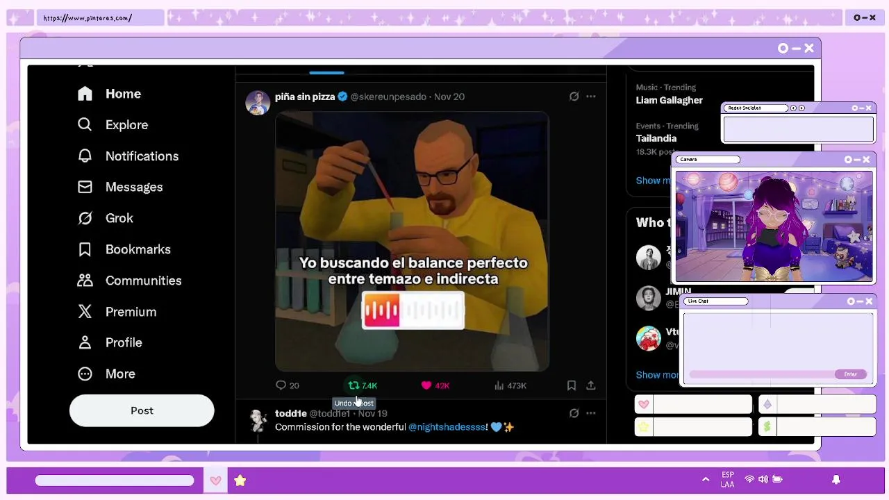
Task: Open the battery tray icon
Action: coord(777,479)
